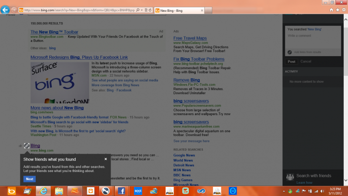
Task: Open 'The New Bing Toolbar' ad link
Action: coord(54,32)
